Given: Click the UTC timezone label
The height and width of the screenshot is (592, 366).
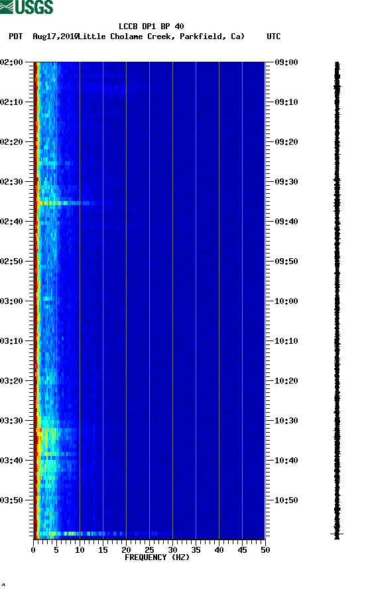Looking at the screenshot, I should 274,37.
